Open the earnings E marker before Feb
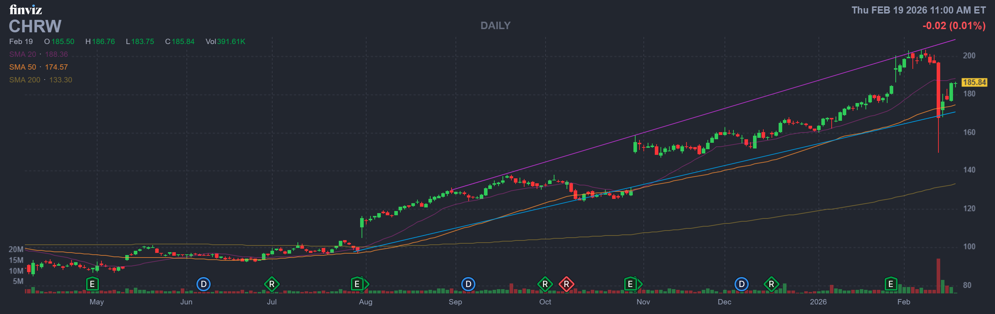Image resolution: width=995 pixels, height=314 pixels. pyautogui.click(x=891, y=284)
